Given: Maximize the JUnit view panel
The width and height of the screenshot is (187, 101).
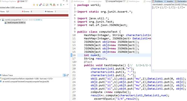Looking at the screenshot, I should coord(67,1).
